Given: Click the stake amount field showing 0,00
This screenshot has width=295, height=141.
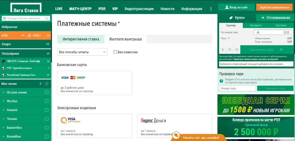Looking at the screenshot, I should (273, 32).
